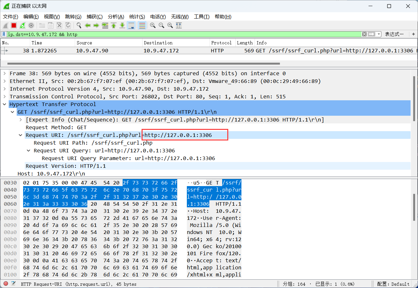This screenshot has height=288, width=418.
Task: Open the 工具(T) menu
Action: 202,17
